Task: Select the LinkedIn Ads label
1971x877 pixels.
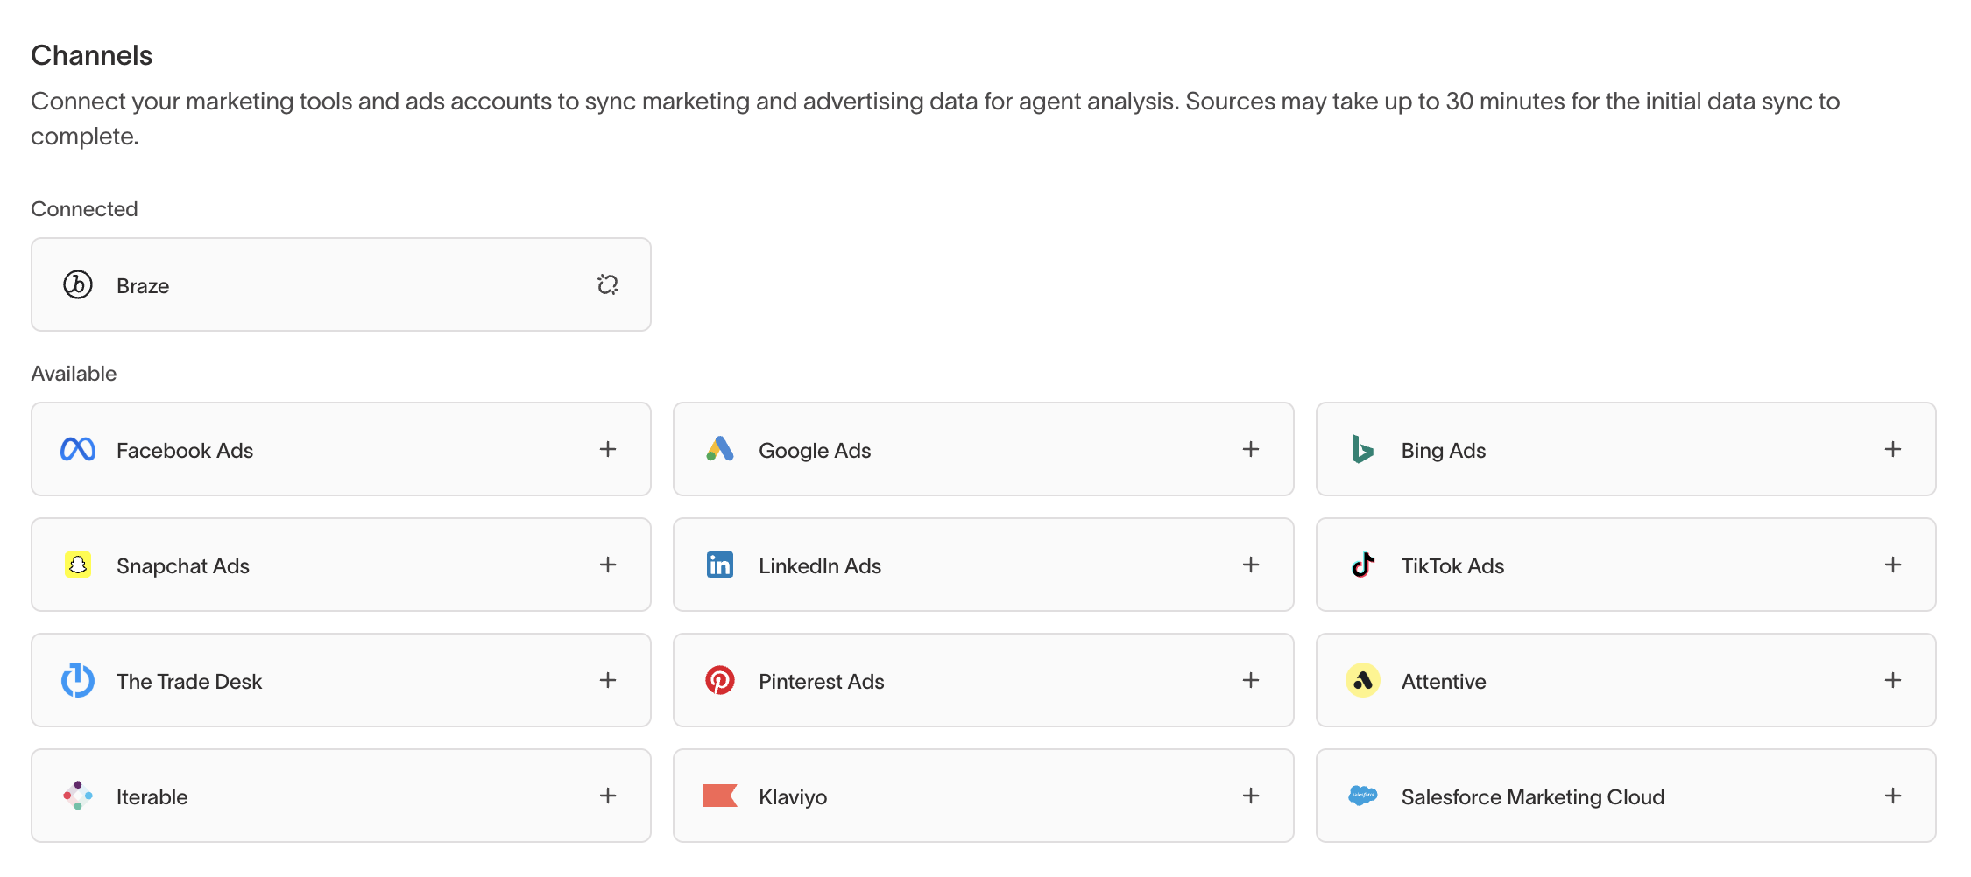Action: (x=820, y=566)
